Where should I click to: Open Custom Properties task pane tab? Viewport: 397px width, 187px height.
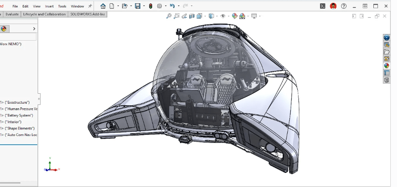[387, 73]
